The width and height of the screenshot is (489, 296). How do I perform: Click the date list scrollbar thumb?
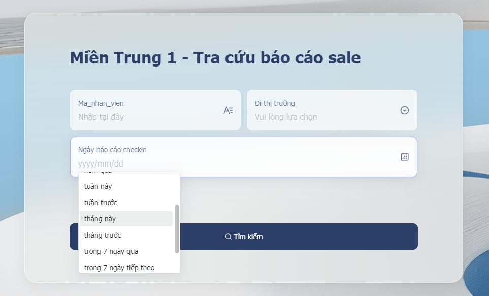pyautogui.click(x=177, y=229)
